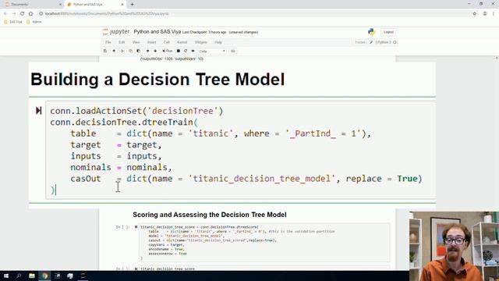499x281 pixels.
Task: Open File Explorer from the taskbar
Action: click(x=32, y=276)
